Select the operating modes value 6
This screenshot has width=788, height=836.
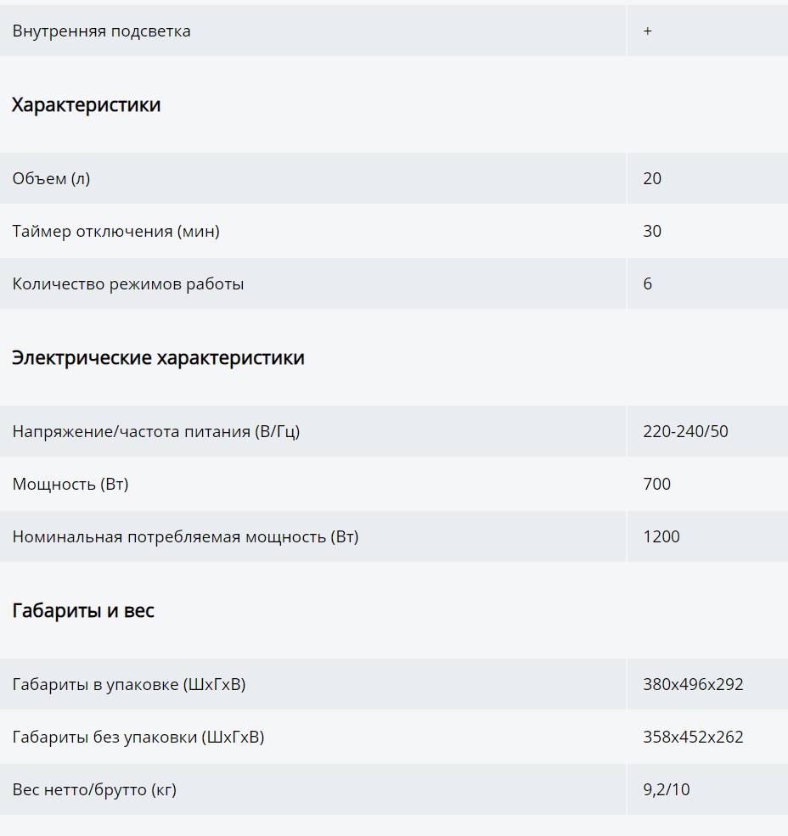[648, 283]
